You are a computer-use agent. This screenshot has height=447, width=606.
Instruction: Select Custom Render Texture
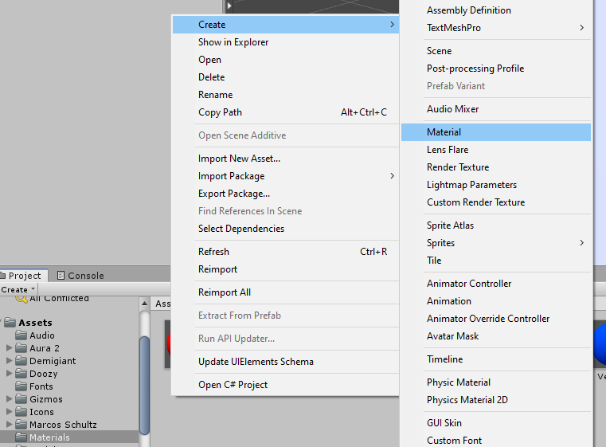[x=496, y=202]
